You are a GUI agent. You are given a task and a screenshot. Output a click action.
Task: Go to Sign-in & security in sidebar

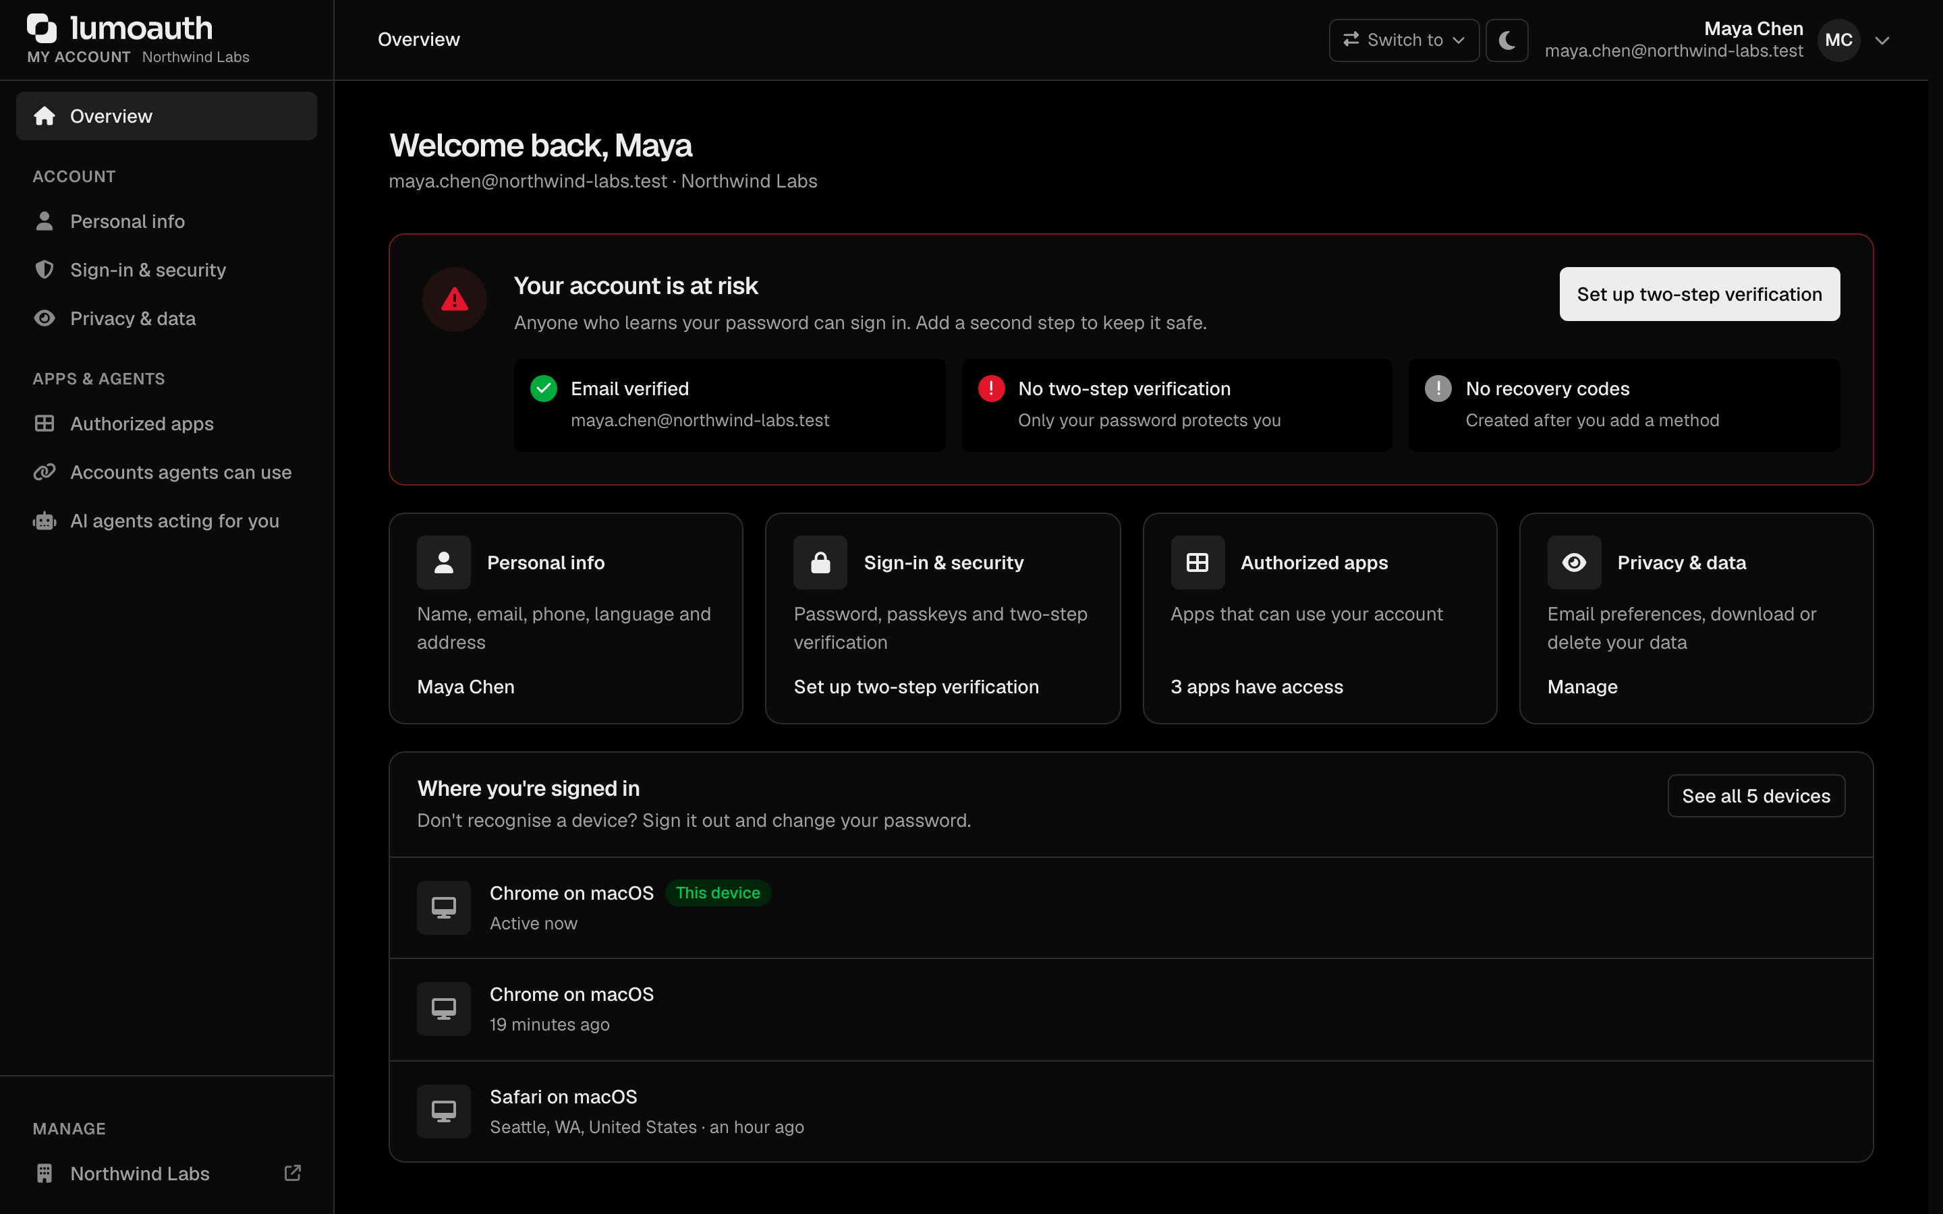pyautogui.click(x=166, y=270)
